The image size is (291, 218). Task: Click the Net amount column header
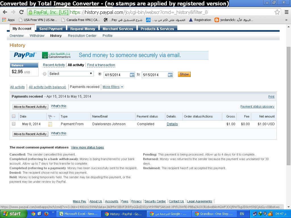tap(267, 116)
